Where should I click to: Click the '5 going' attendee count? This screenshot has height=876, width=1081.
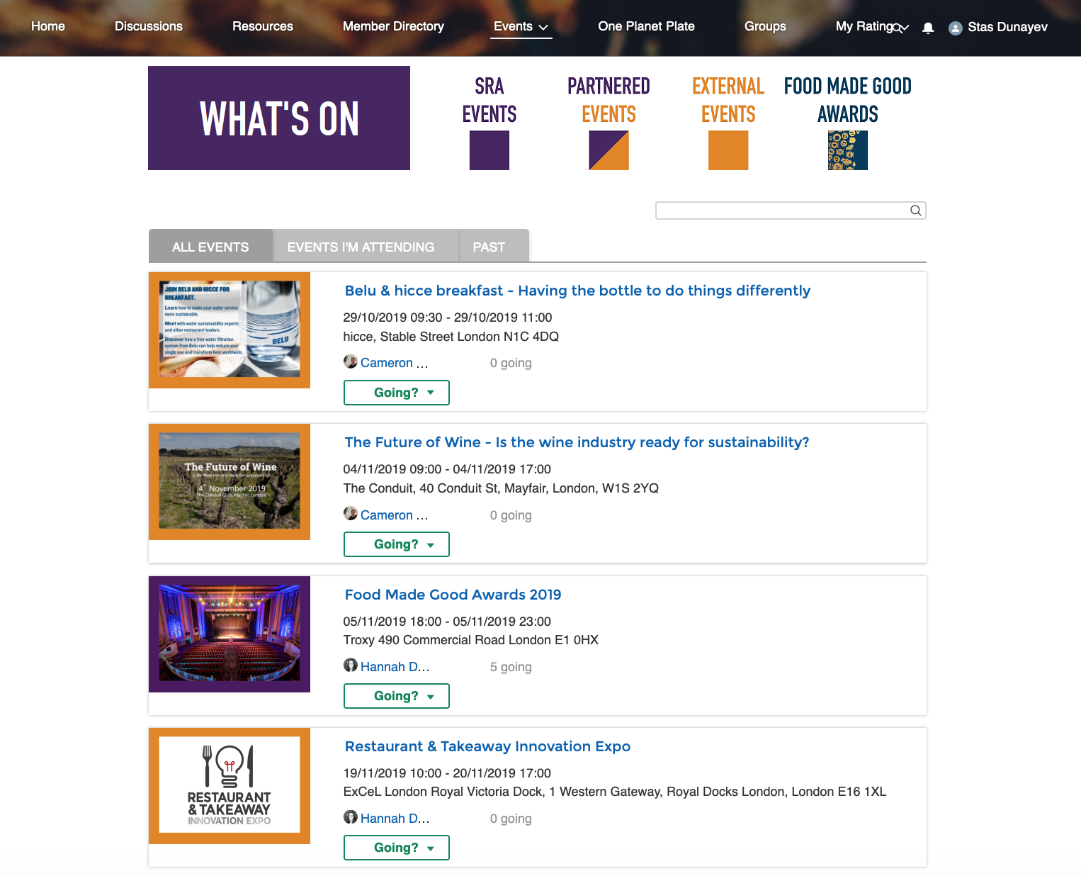click(x=511, y=667)
